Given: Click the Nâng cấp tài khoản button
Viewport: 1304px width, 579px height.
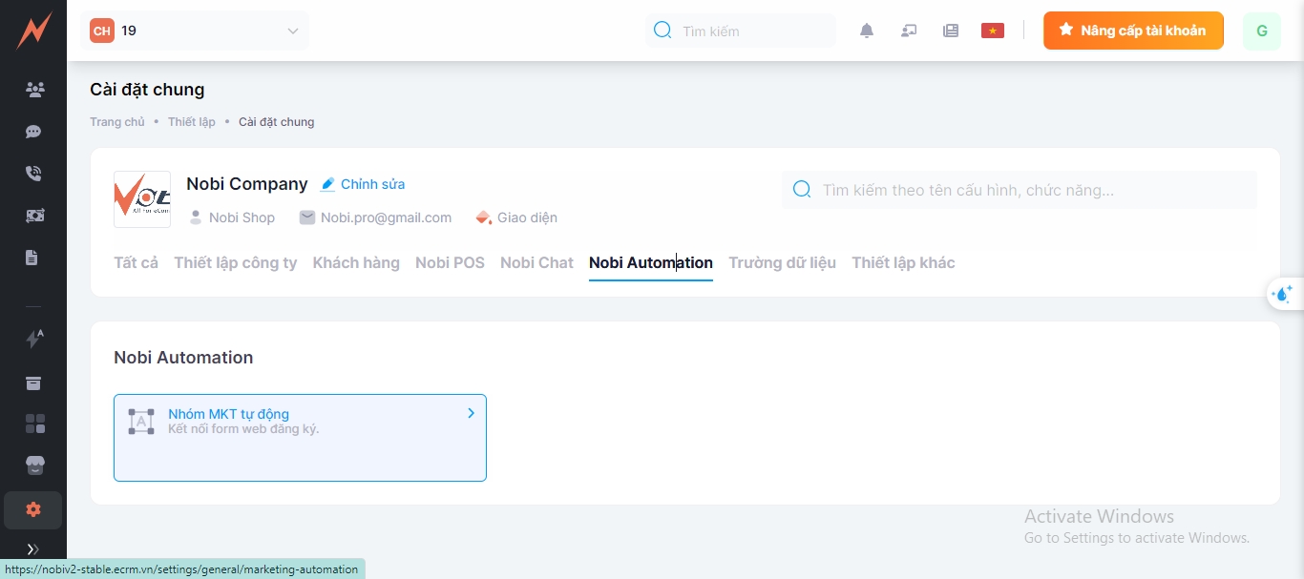Looking at the screenshot, I should click(x=1133, y=31).
